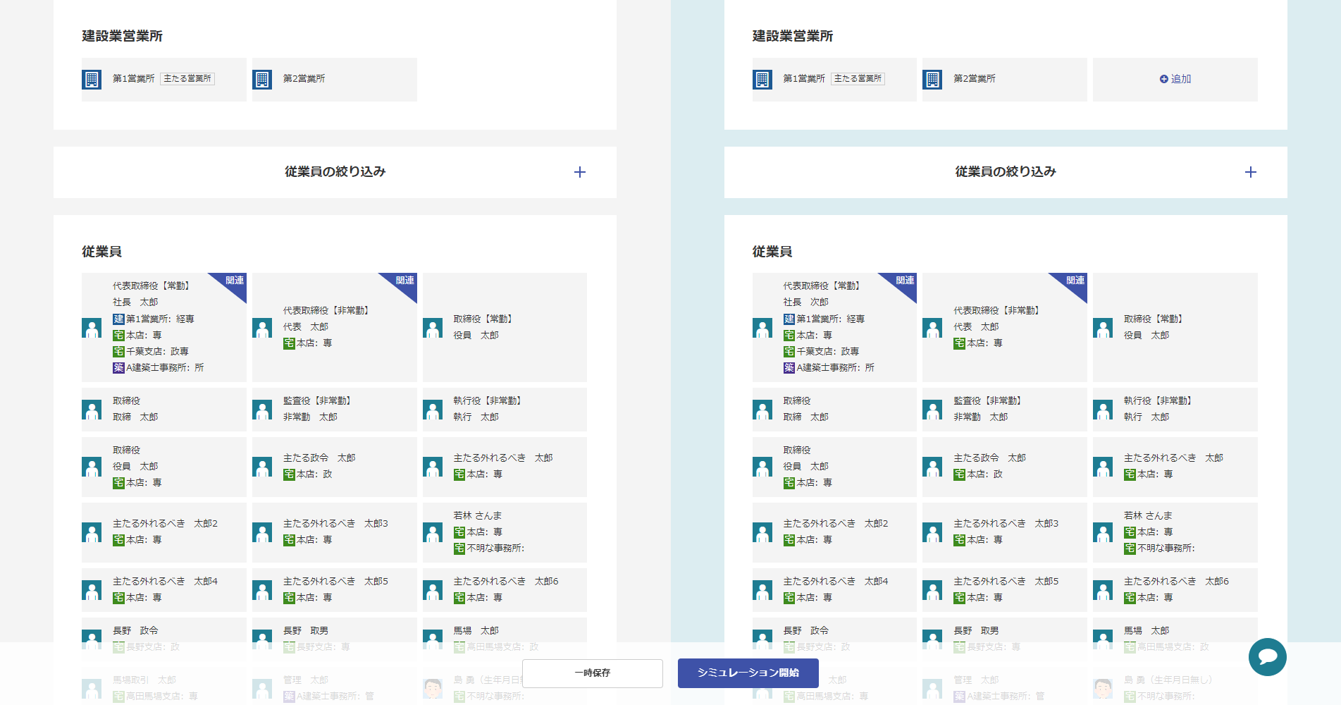Open the chat bubble support icon
This screenshot has height=705, width=1341.
point(1267,657)
